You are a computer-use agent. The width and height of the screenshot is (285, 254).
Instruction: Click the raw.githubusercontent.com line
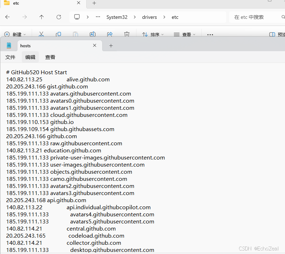click(x=64, y=143)
